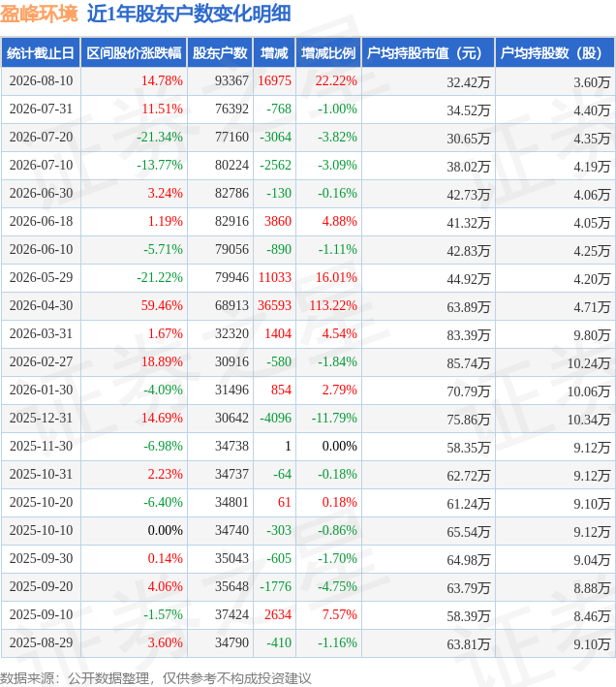Click the 区间股价涨跌幅 column header
This screenshot has width=616, height=687.
pos(134,53)
